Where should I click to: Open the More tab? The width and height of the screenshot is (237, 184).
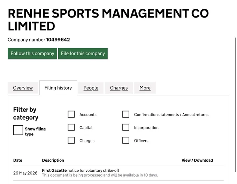tap(145, 88)
